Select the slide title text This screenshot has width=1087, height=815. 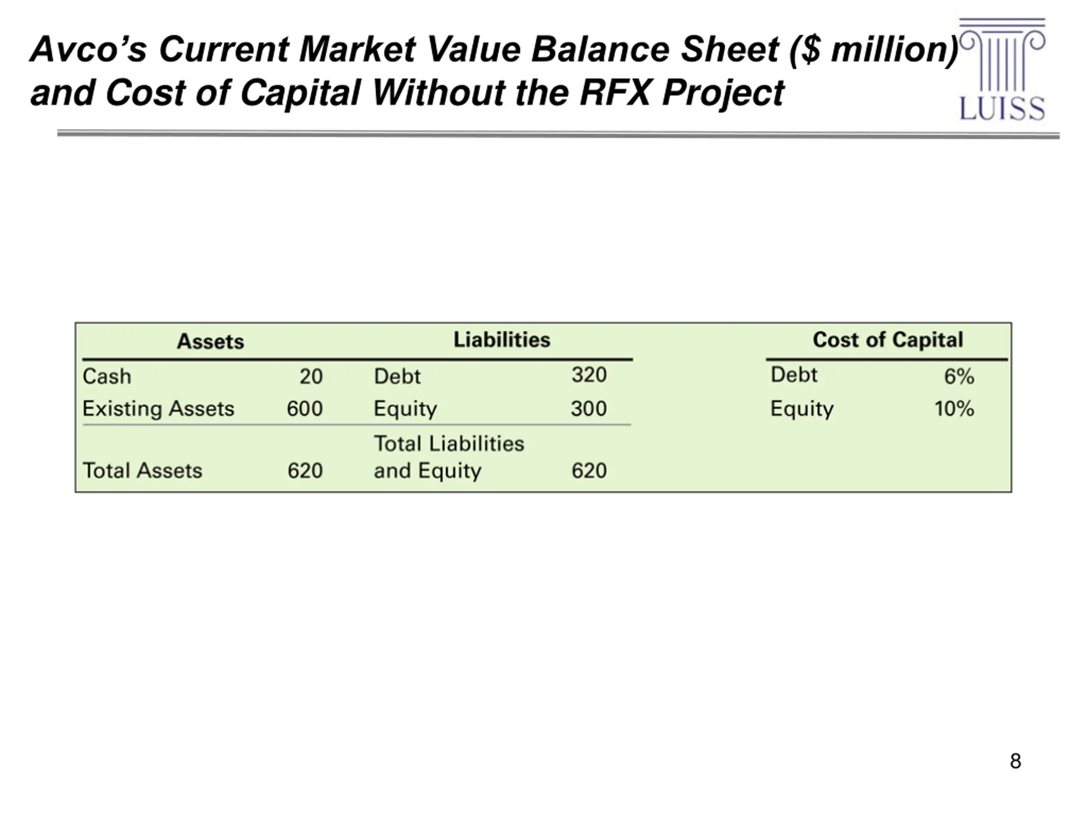pyautogui.click(x=494, y=71)
